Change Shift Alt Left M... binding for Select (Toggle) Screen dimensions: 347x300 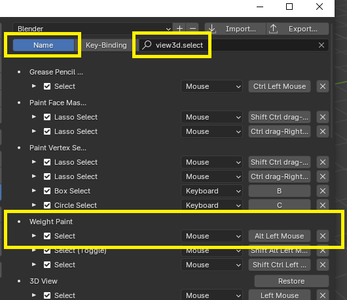pyautogui.click(x=280, y=251)
